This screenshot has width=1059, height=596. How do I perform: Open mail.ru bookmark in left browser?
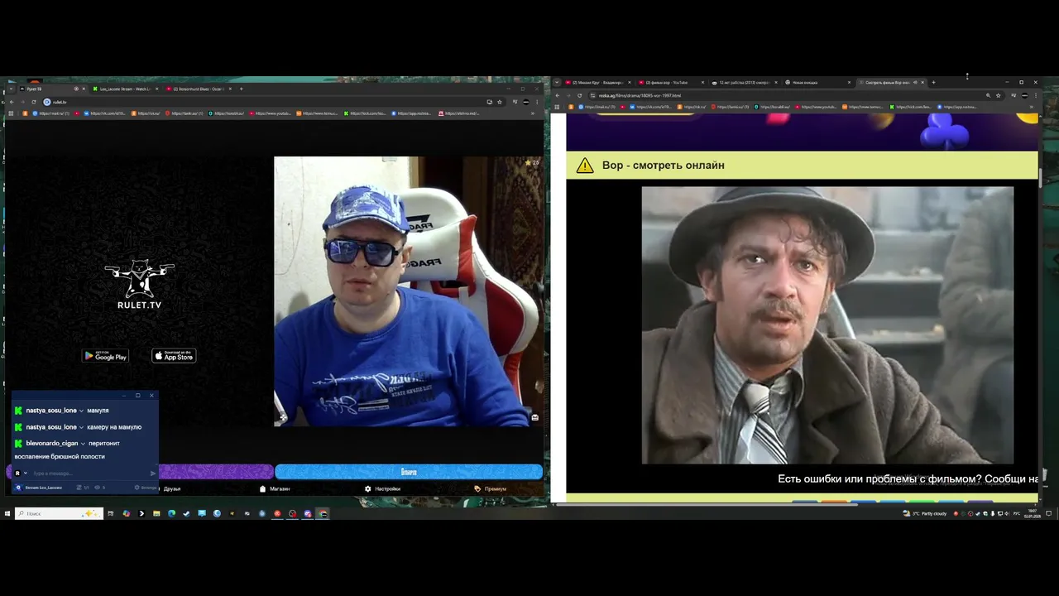50,113
